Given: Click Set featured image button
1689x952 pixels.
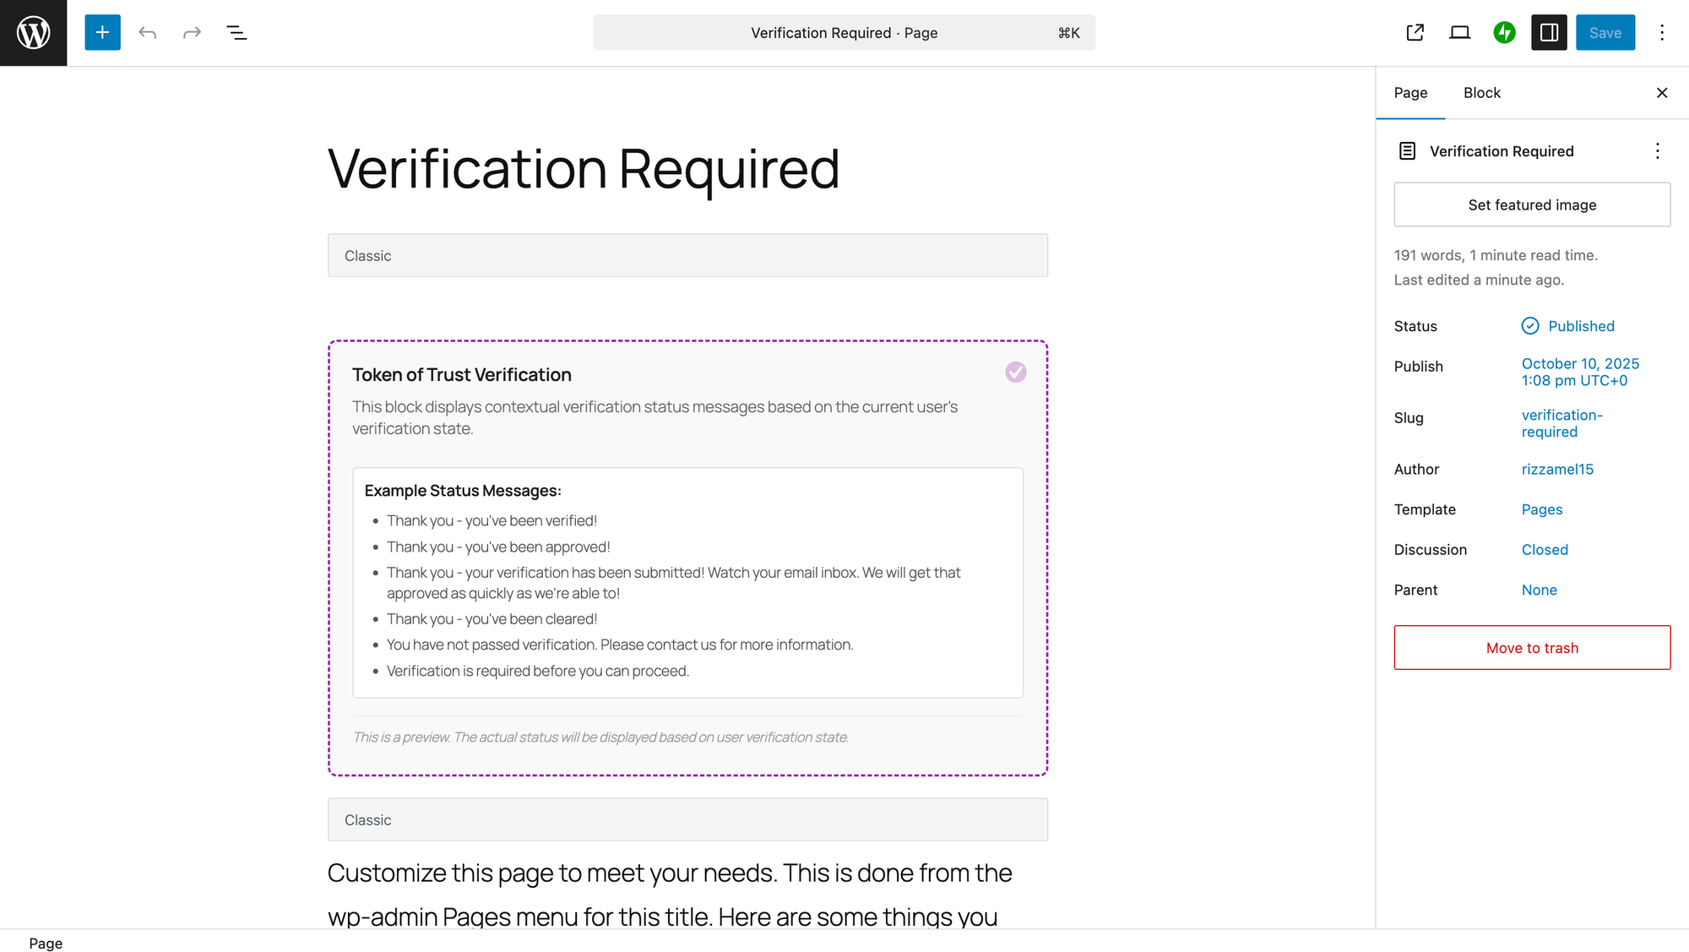Looking at the screenshot, I should [x=1532, y=205].
